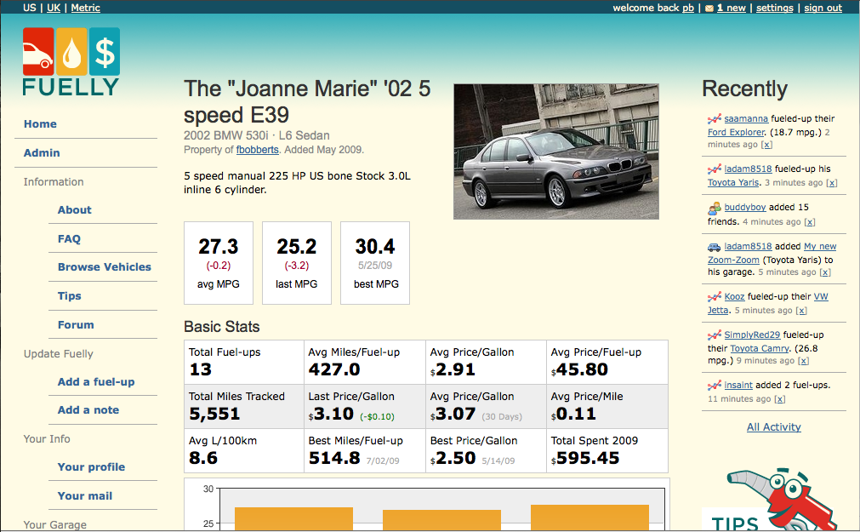Dismiss the buddyboy friends entry

tap(810, 222)
